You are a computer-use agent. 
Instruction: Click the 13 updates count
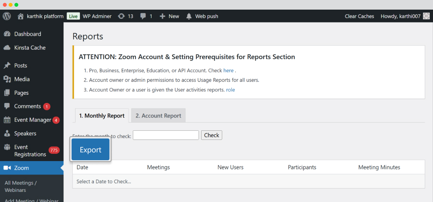tap(130, 16)
